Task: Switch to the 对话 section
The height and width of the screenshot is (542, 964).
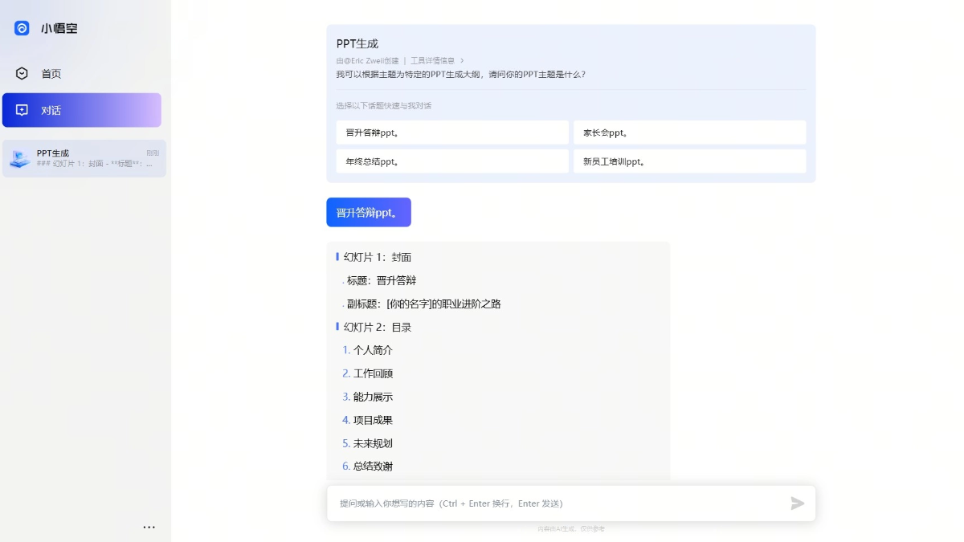Action: 50,110
